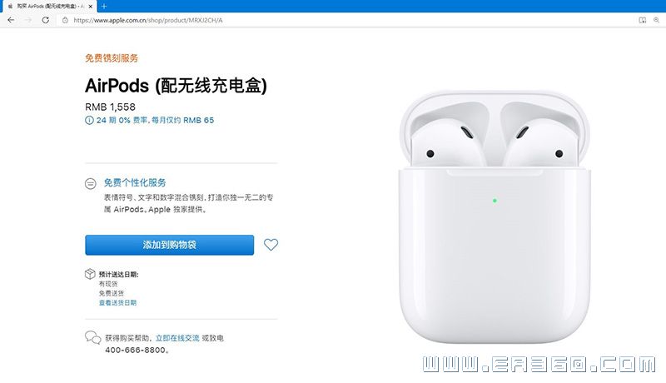Select the AirPods product page tab

click(x=49, y=7)
